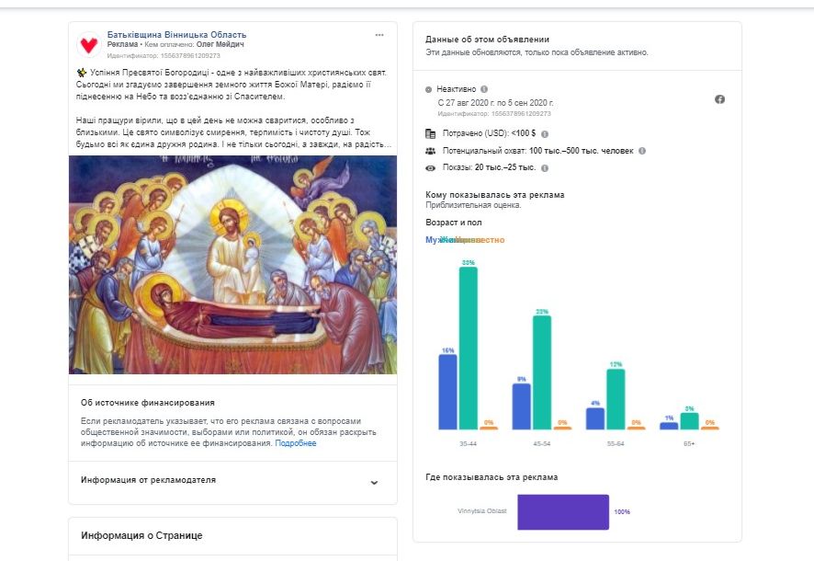Image resolution: width=814 pixels, height=561 pixels.
Task: Click the eye icon beside Показы
Action: (430, 168)
